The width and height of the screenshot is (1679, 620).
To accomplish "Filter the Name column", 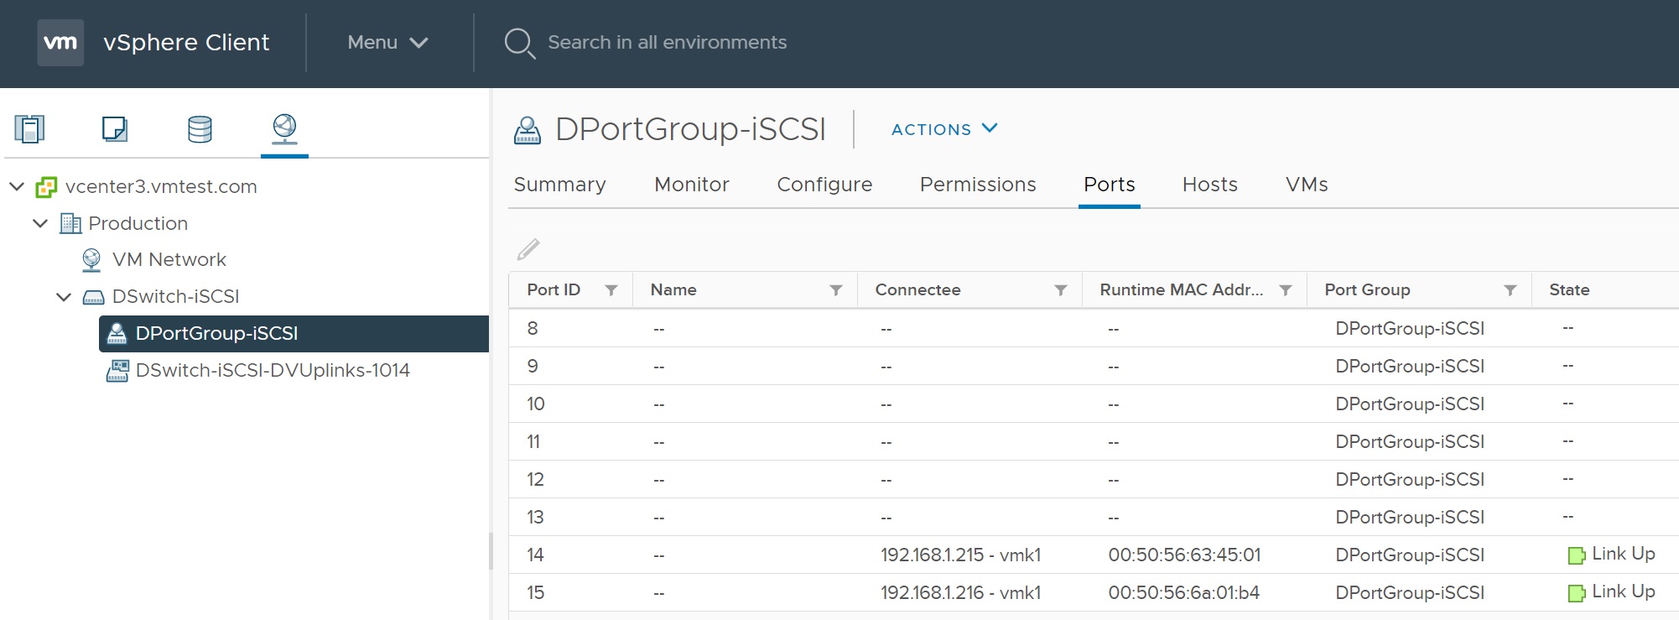I will (835, 290).
